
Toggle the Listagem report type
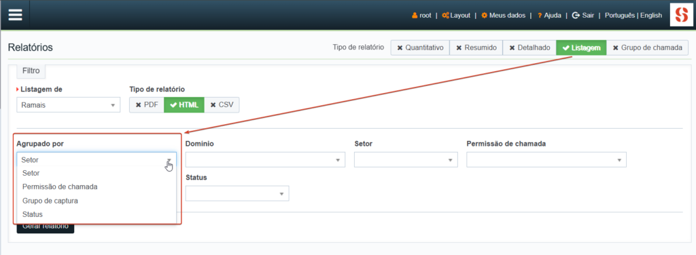(x=581, y=47)
